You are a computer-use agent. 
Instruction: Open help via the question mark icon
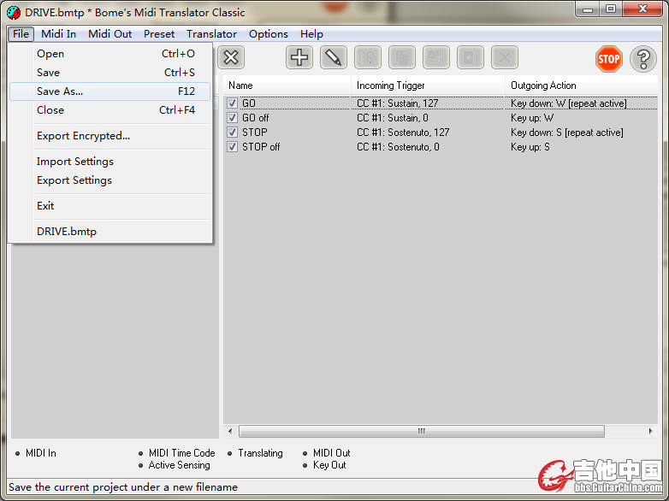[643, 59]
